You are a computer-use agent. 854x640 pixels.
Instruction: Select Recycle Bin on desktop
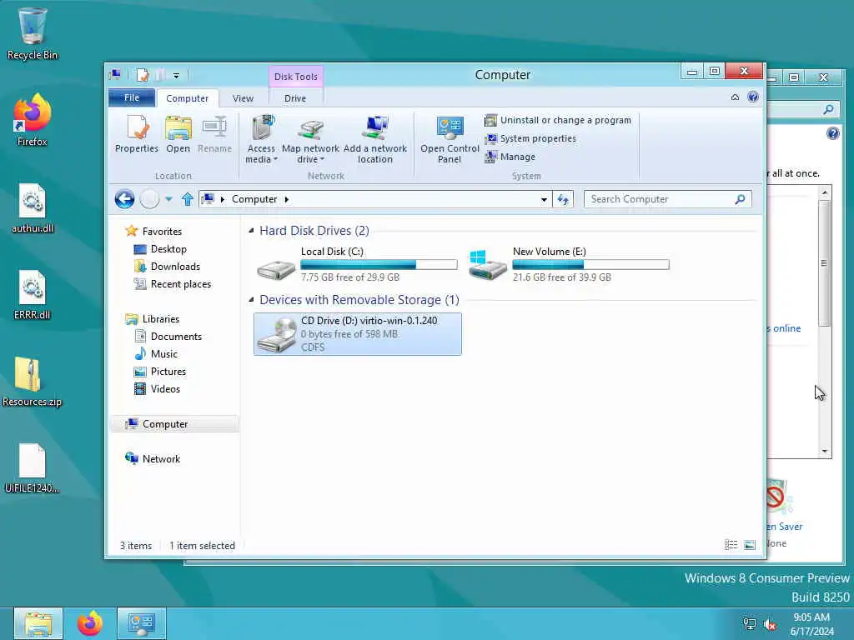point(33,33)
